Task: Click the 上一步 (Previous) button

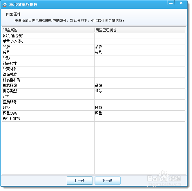Action: [79, 181]
